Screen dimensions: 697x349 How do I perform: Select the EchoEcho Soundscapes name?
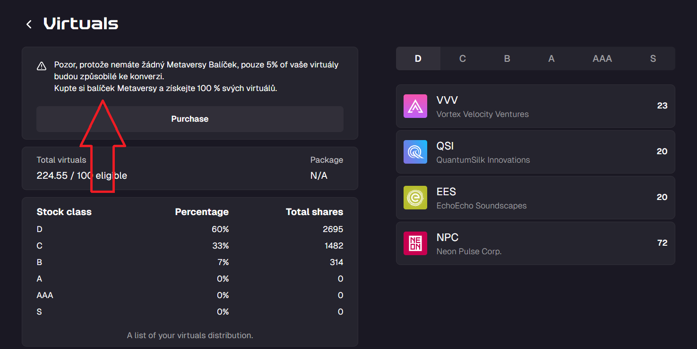pyautogui.click(x=482, y=206)
